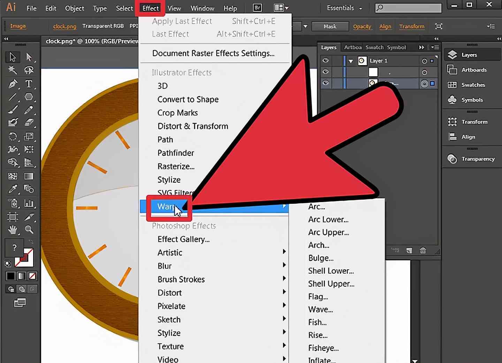The image size is (502, 363).
Task: Show more panel tabs with double arrows
Action: 421,47
